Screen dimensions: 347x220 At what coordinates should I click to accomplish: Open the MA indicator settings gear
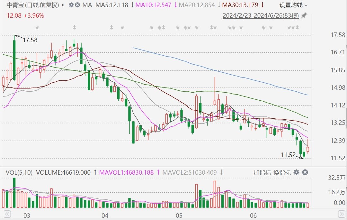pyautogui.click(x=71, y=5)
